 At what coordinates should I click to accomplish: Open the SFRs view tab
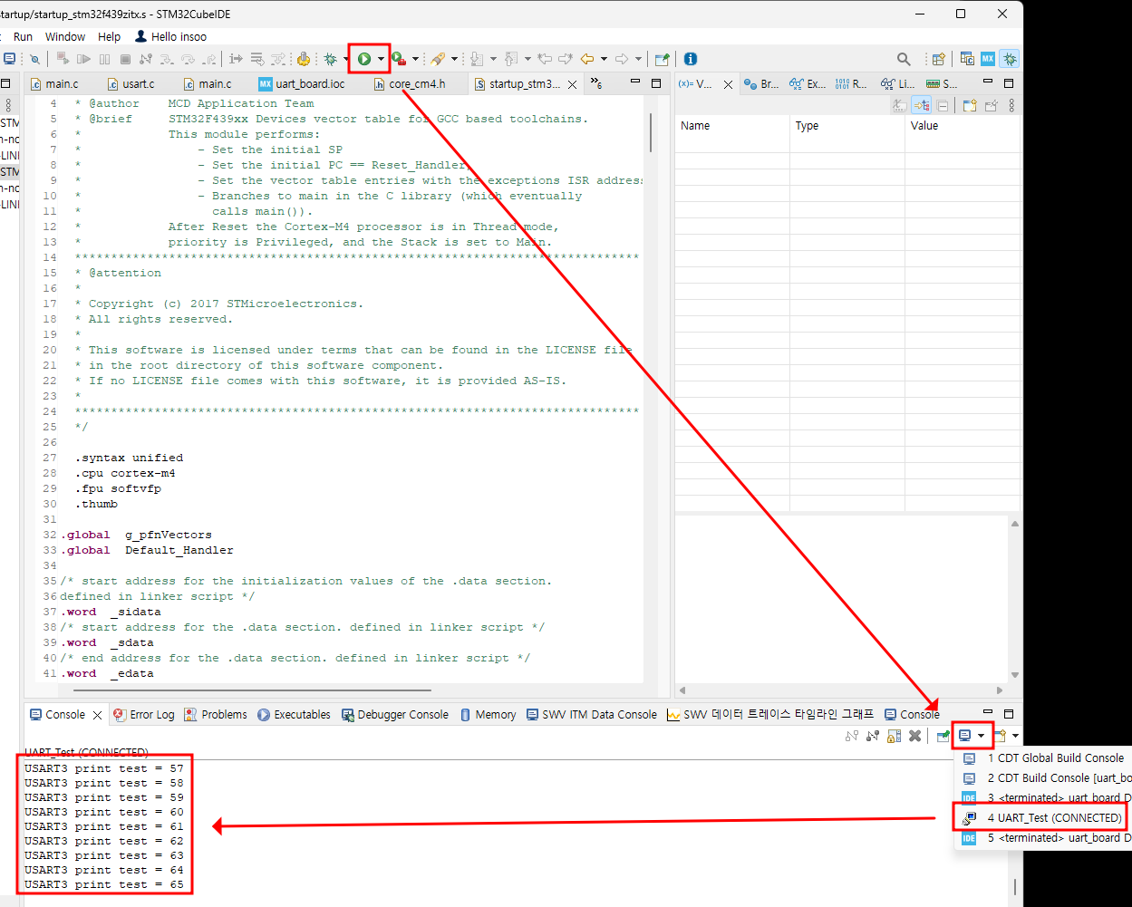point(942,83)
